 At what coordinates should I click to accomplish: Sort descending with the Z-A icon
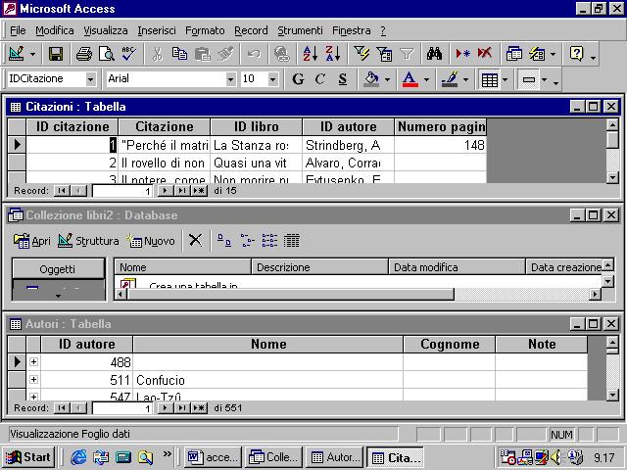(x=333, y=54)
